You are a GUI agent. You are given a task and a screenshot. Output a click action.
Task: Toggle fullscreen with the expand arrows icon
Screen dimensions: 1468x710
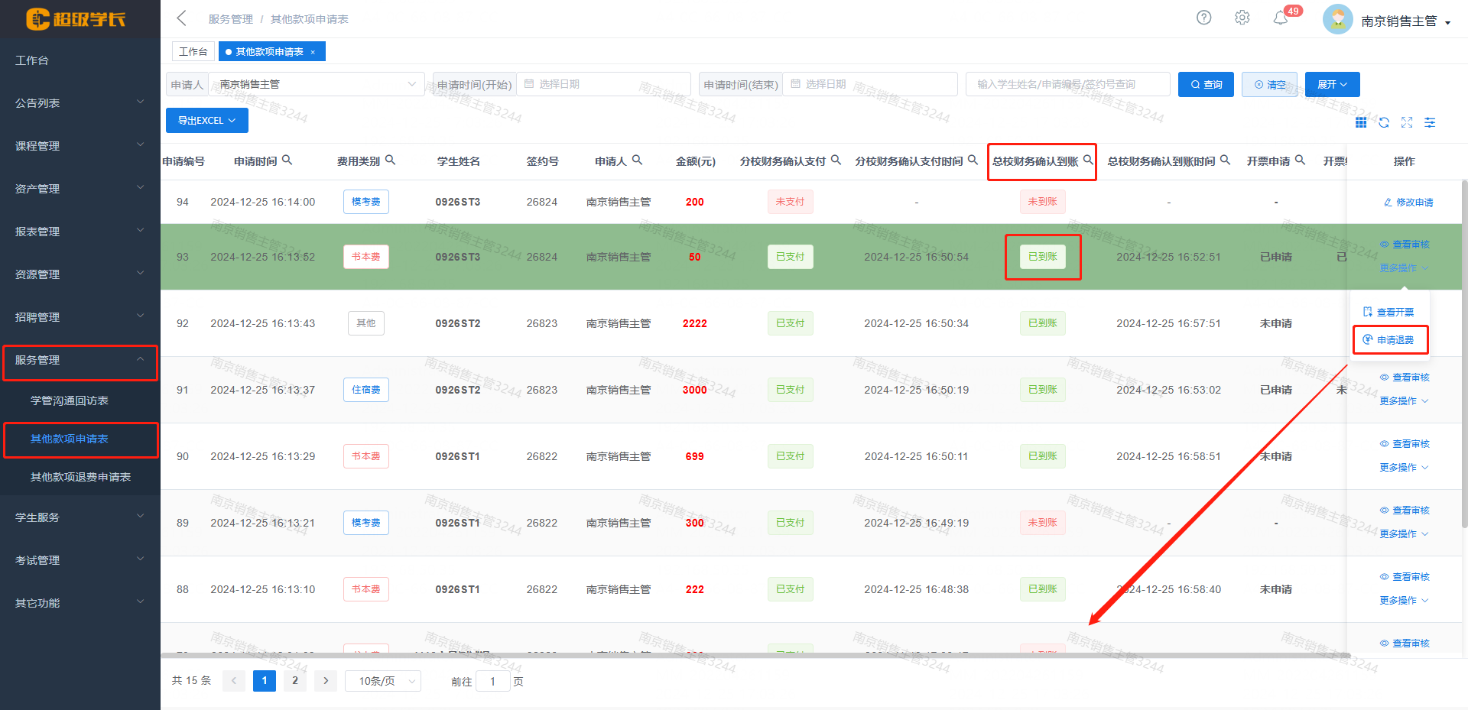1407,122
